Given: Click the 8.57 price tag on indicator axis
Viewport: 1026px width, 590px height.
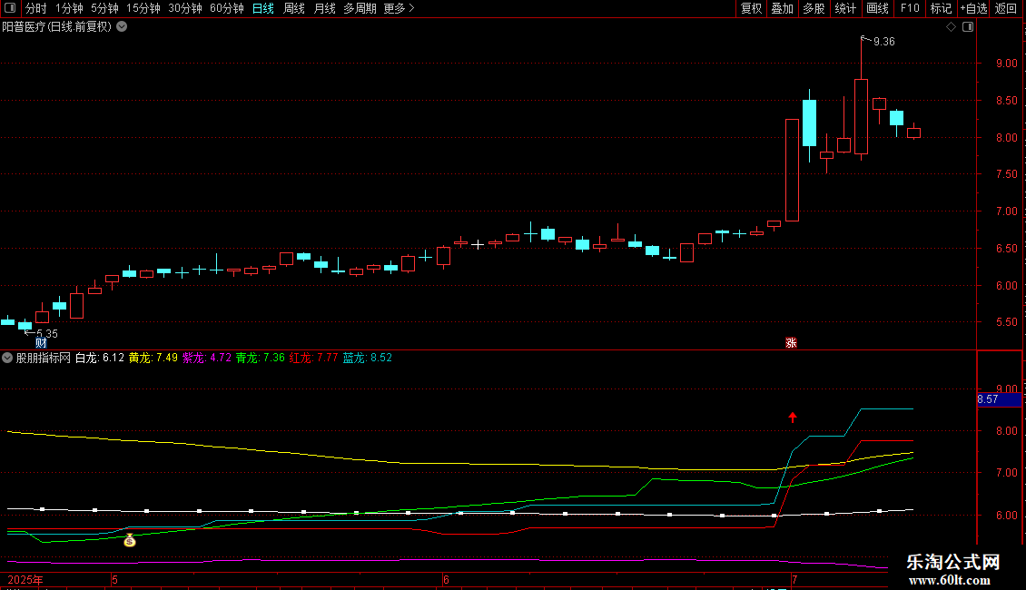Looking at the screenshot, I should [x=999, y=399].
